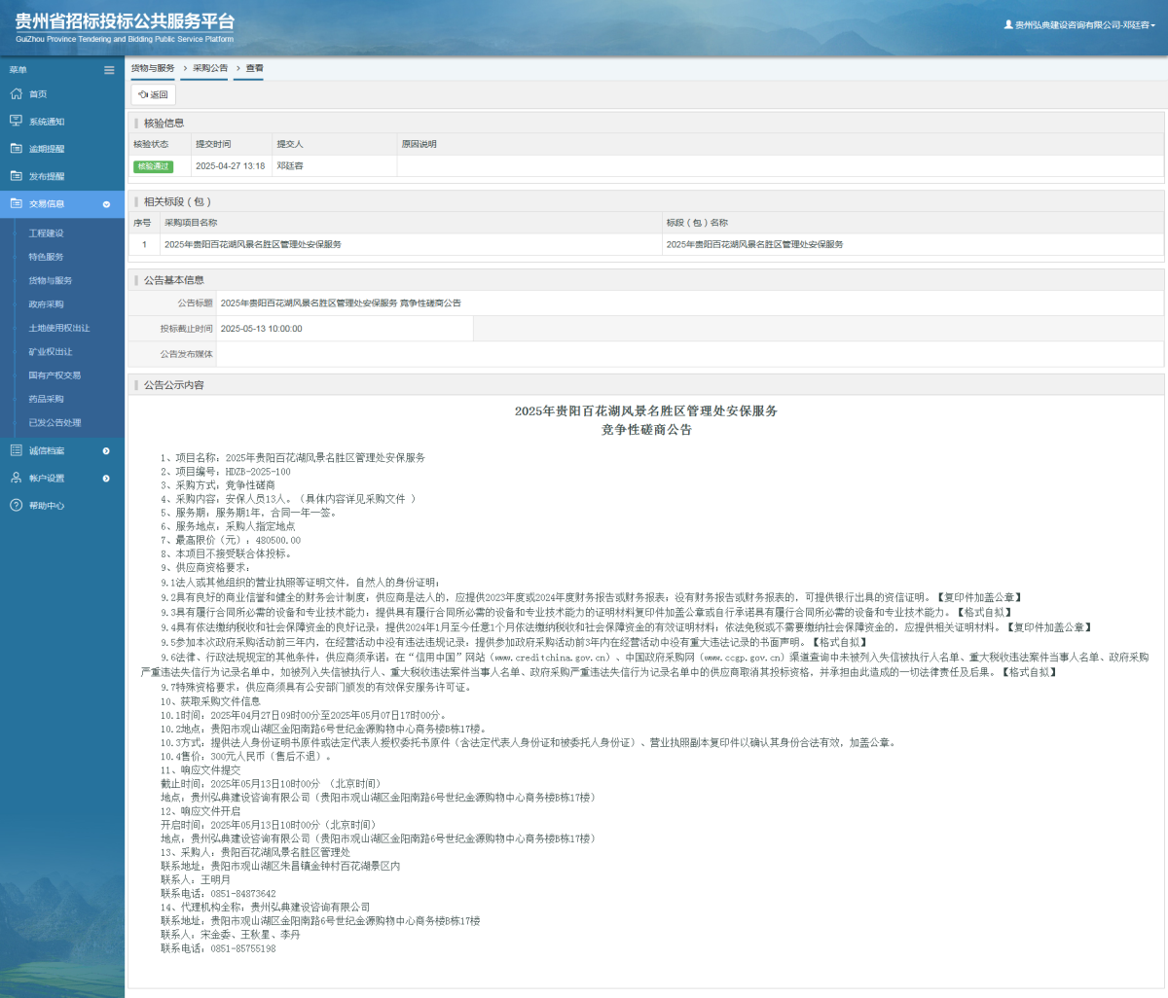Click 公告公示内容 section header

click(174, 385)
